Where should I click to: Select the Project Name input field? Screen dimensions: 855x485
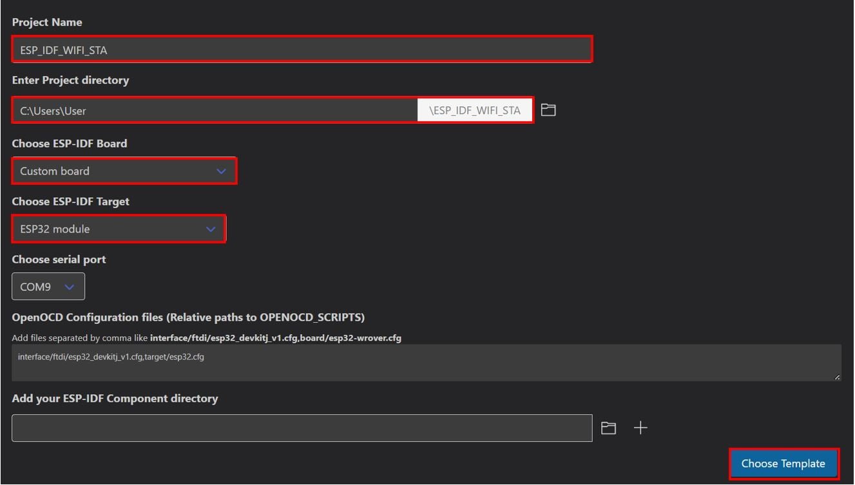click(301, 48)
